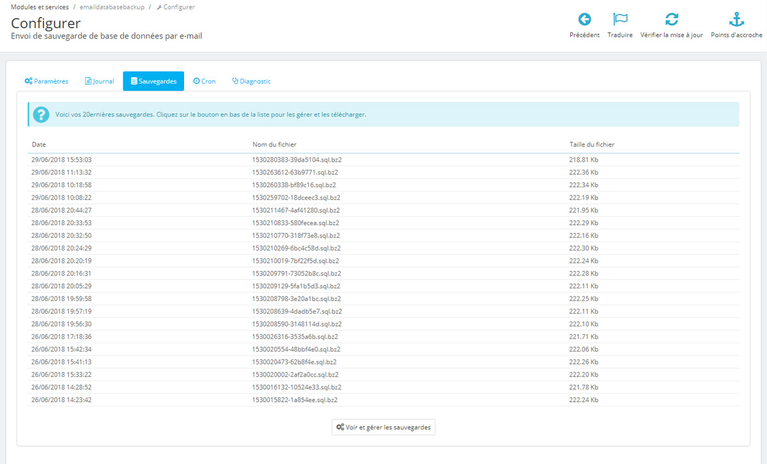The height and width of the screenshot is (464, 767).
Task: Click the Date column header
Action: click(38, 144)
